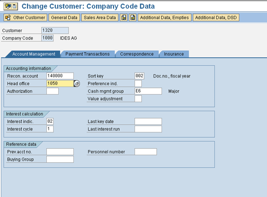Click the previous page toolbar icon

124,18
